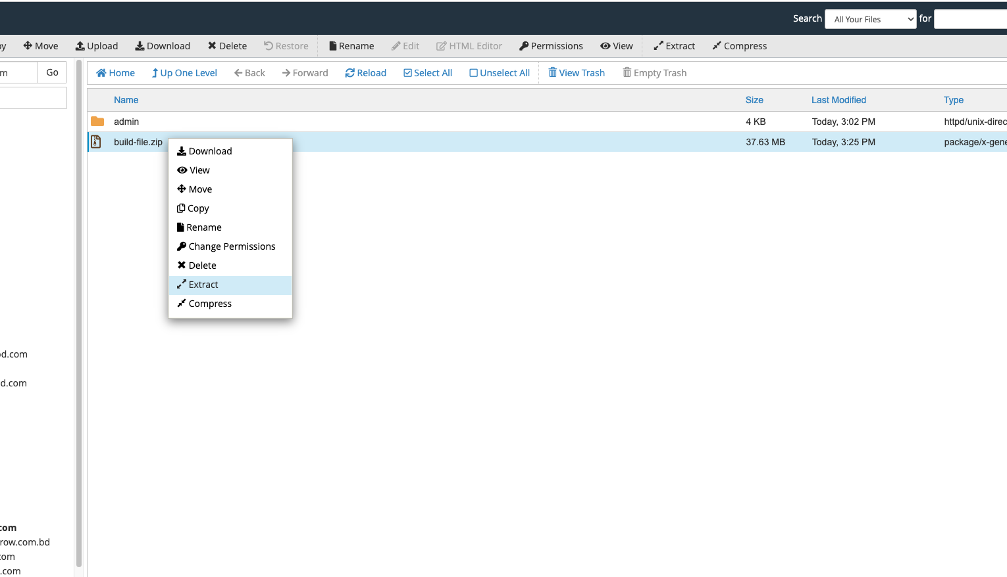
Task: Select Copy in the context menu
Action: click(x=197, y=208)
